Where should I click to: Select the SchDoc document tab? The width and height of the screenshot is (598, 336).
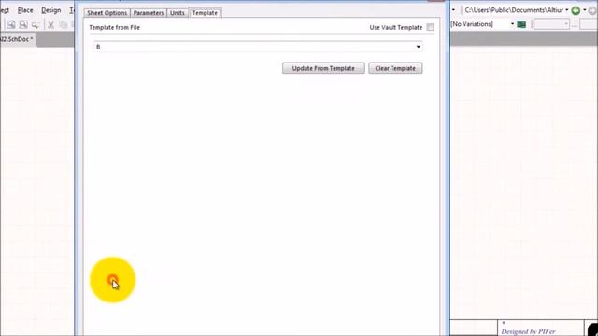pyautogui.click(x=17, y=39)
